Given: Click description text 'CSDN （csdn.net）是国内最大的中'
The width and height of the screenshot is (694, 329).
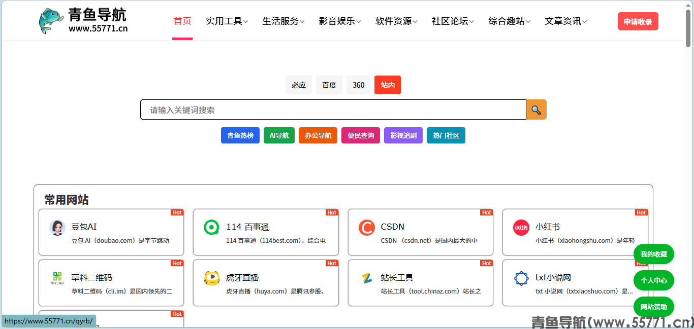Looking at the screenshot, I should tap(429, 241).
